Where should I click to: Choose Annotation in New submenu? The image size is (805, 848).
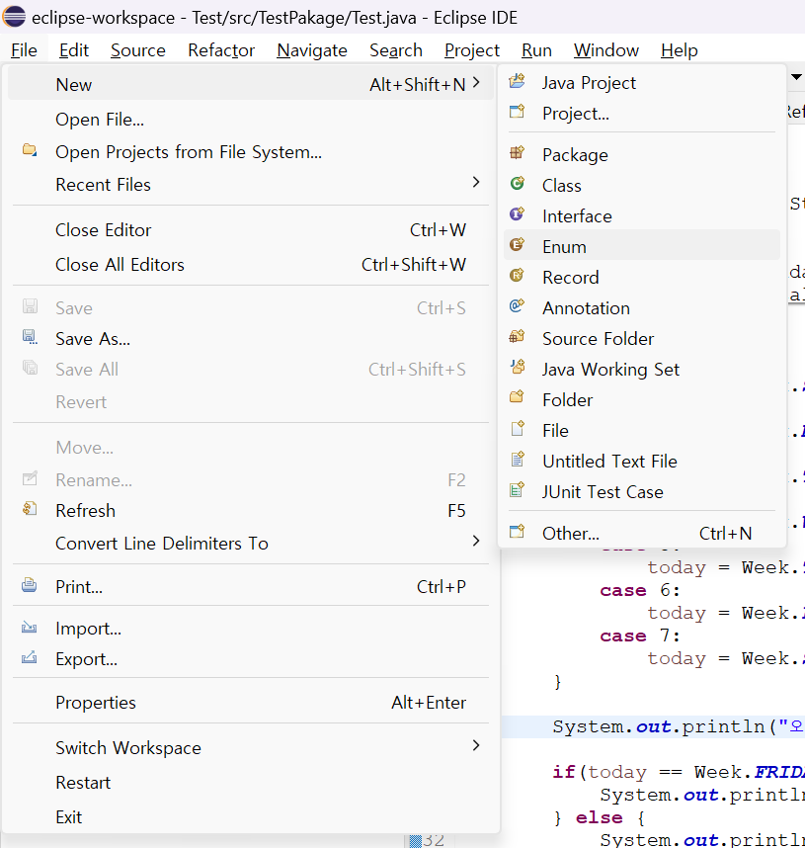pos(642,308)
